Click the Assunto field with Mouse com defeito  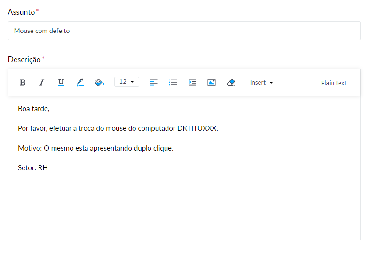(x=184, y=31)
